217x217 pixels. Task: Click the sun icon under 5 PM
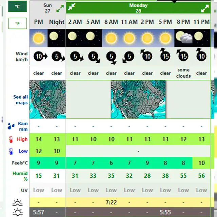click(x=165, y=38)
